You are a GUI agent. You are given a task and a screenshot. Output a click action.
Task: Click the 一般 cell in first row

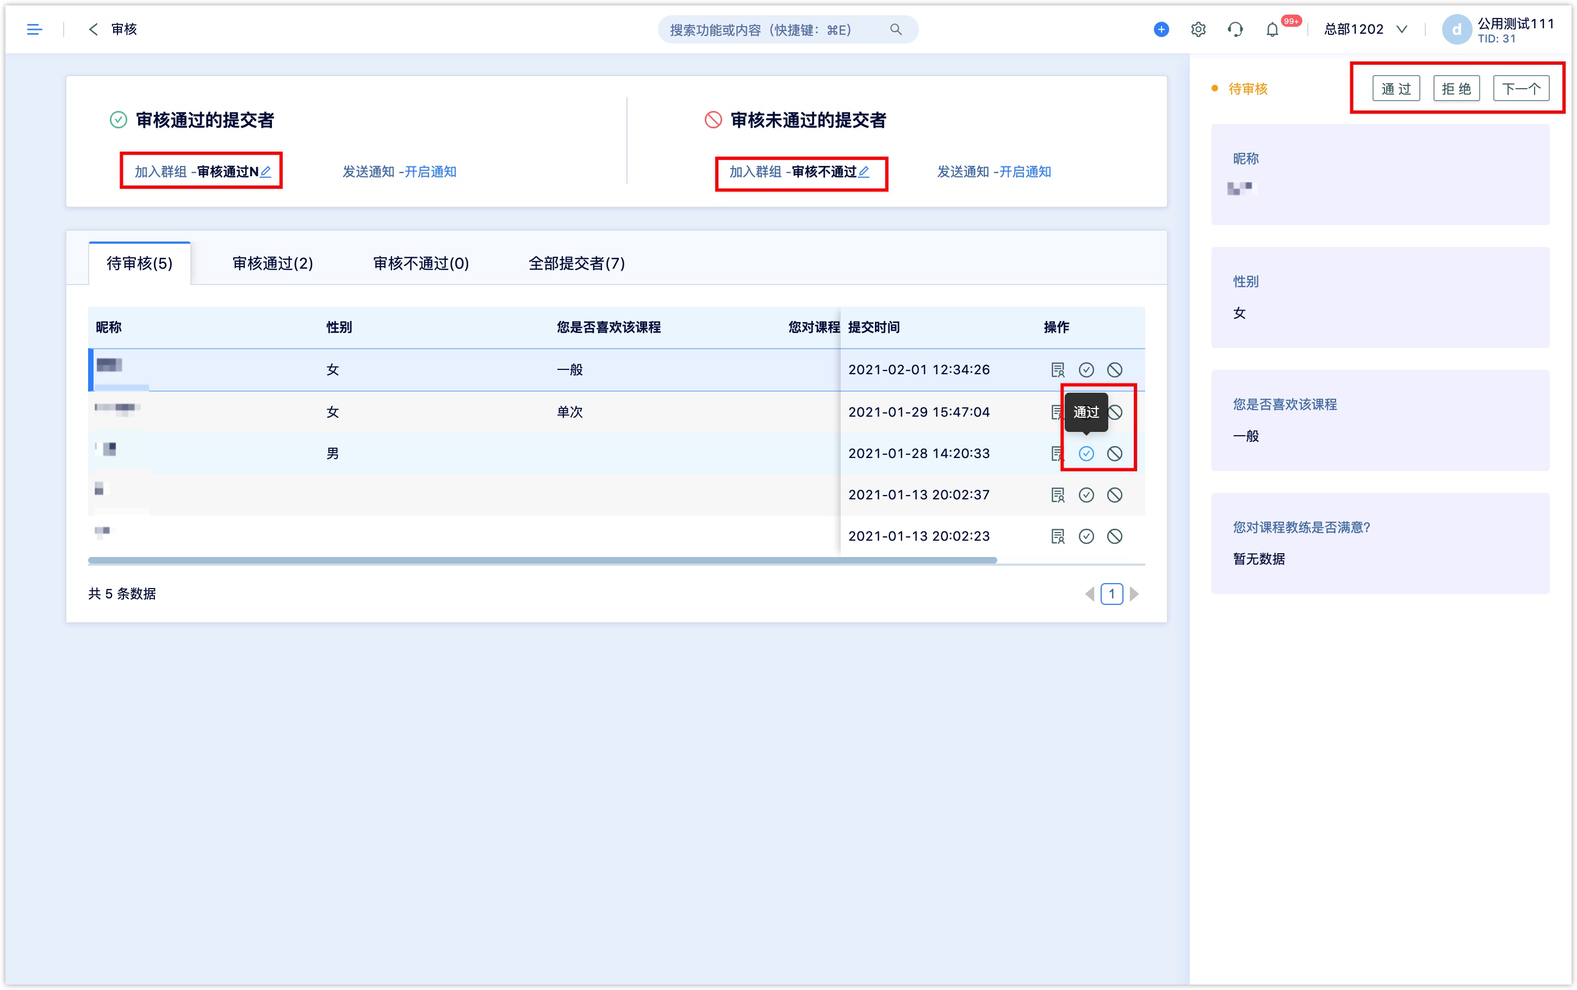click(x=569, y=370)
